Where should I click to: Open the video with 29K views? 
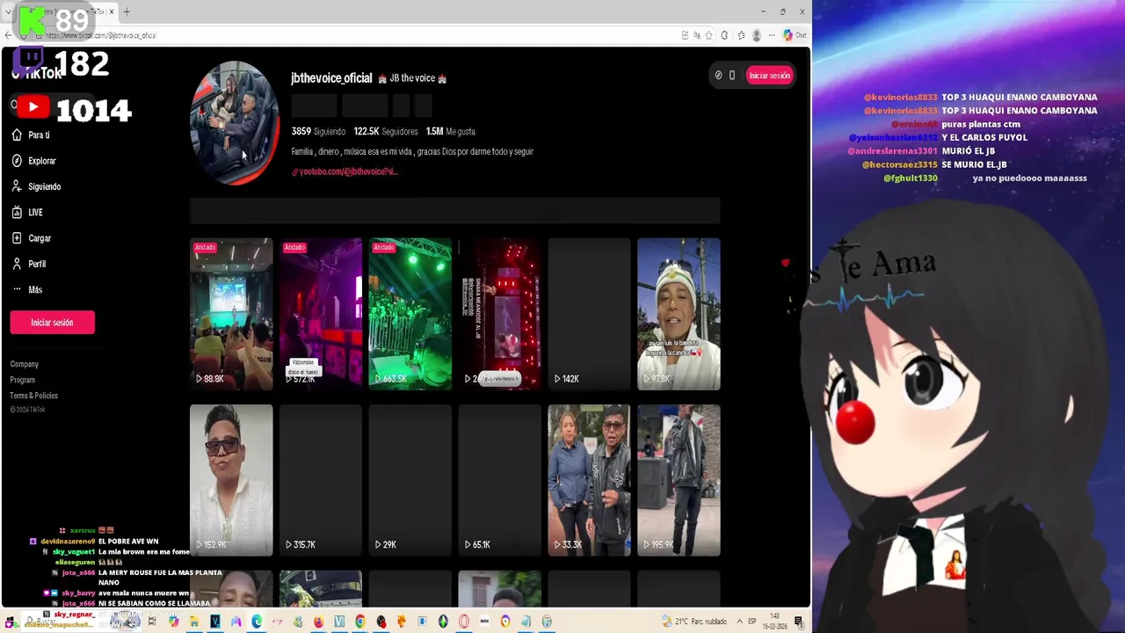[410, 480]
